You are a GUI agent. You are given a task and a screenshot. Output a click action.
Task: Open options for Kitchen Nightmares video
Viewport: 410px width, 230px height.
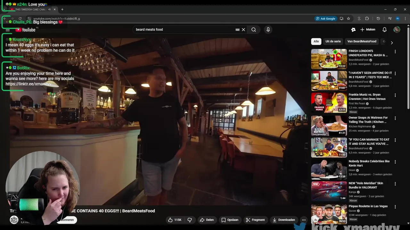(x=395, y=118)
